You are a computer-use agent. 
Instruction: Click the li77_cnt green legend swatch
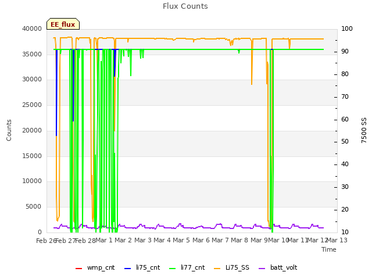point(172,269)
